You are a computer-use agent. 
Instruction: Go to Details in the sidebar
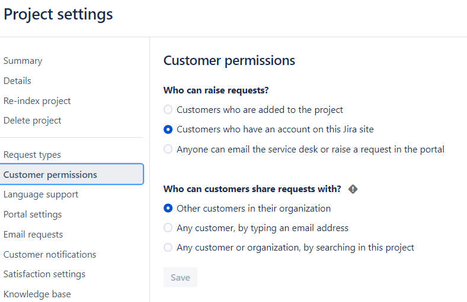[17, 80]
